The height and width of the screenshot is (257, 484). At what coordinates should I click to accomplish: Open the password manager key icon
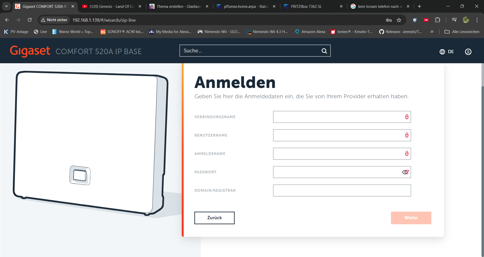(389, 20)
